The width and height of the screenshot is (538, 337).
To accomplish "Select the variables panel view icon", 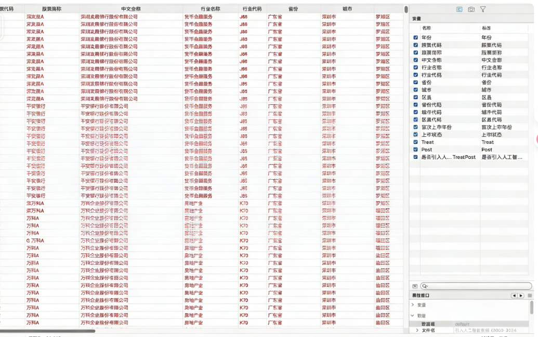I will click(459, 9).
